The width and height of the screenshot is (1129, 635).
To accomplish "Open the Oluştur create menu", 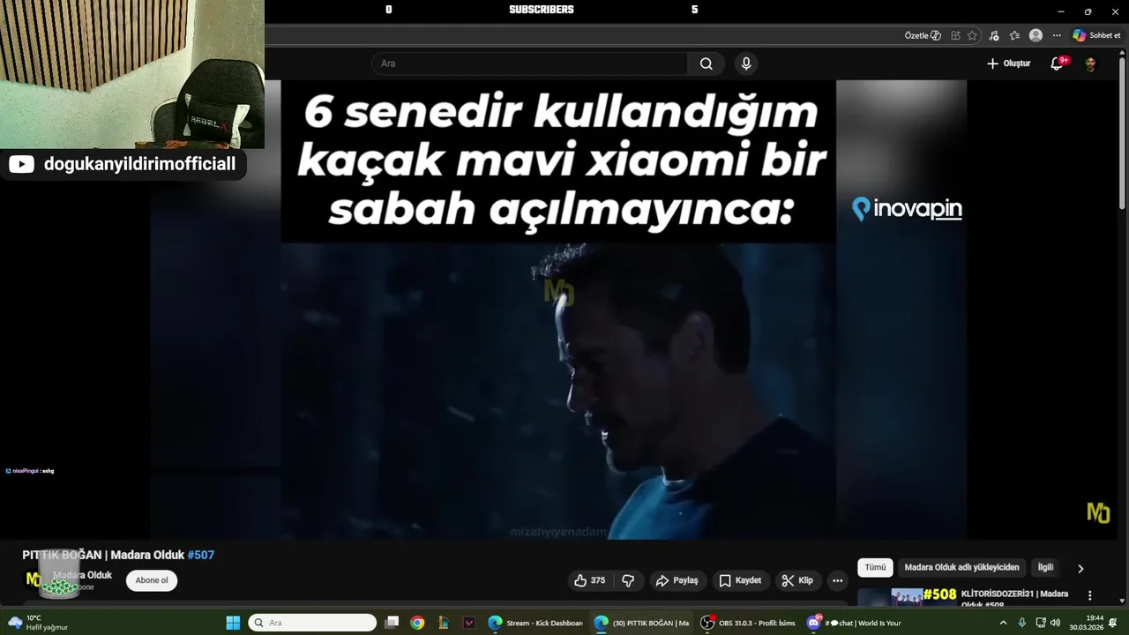I will [x=1008, y=63].
